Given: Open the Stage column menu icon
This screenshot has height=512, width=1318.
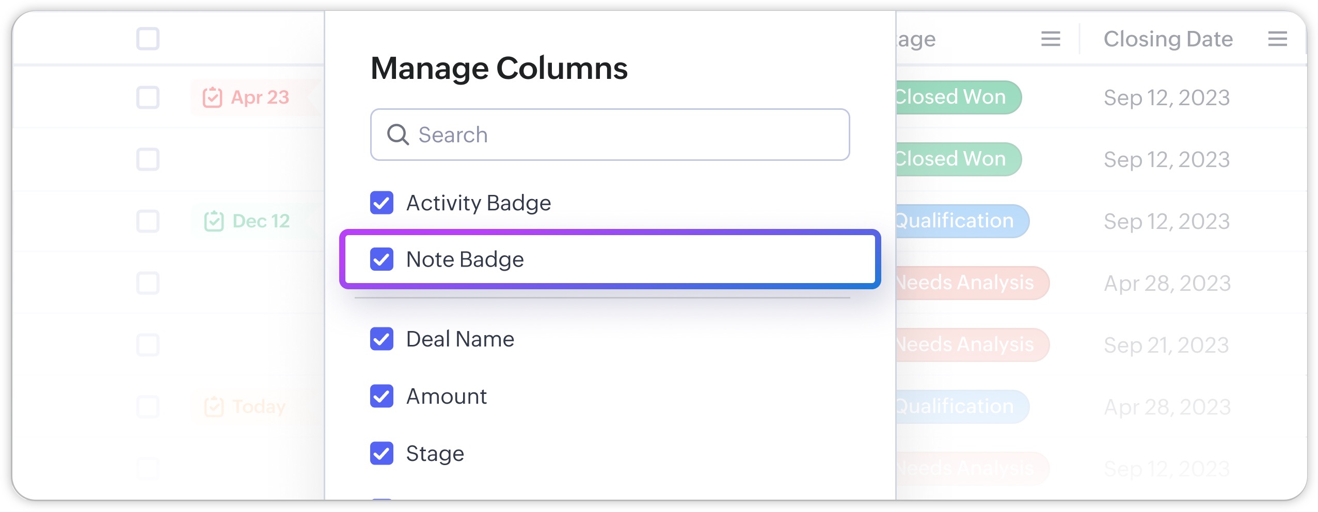Looking at the screenshot, I should tap(1050, 39).
